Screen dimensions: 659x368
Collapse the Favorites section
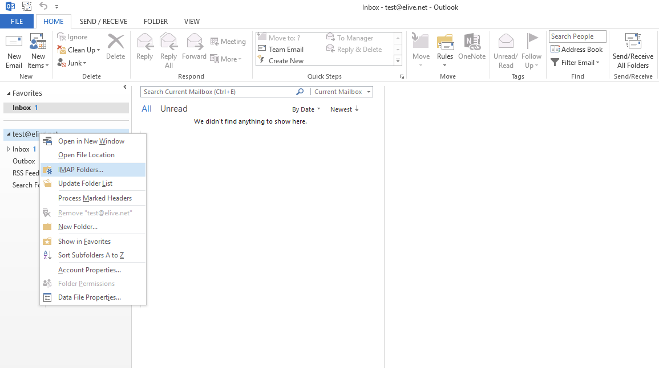[x=9, y=93]
